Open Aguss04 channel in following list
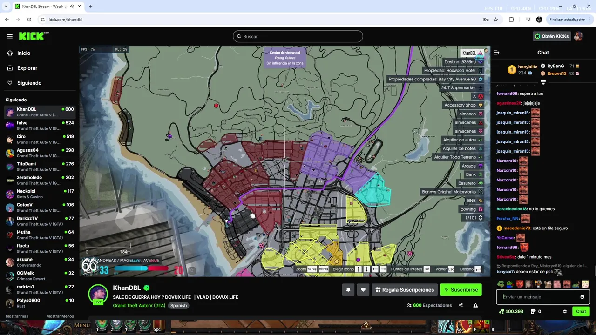 [x=40, y=153]
